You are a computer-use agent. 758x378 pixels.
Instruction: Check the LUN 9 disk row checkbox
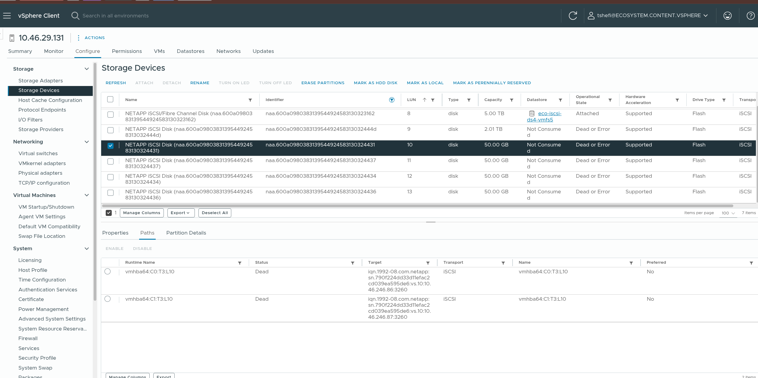[x=111, y=130]
